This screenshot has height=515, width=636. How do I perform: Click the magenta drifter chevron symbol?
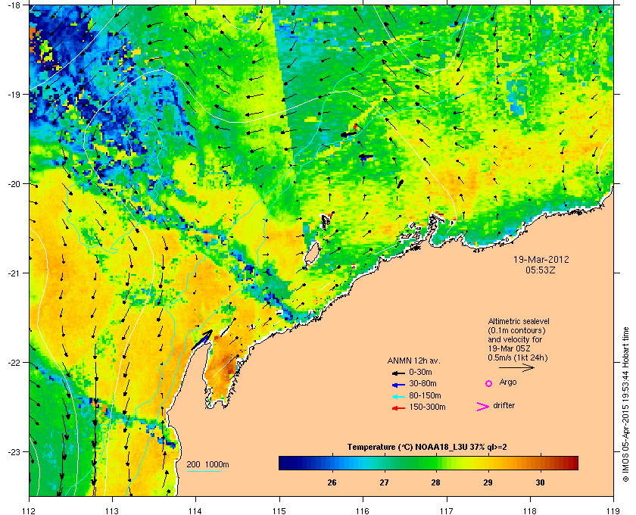coord(483,407)
